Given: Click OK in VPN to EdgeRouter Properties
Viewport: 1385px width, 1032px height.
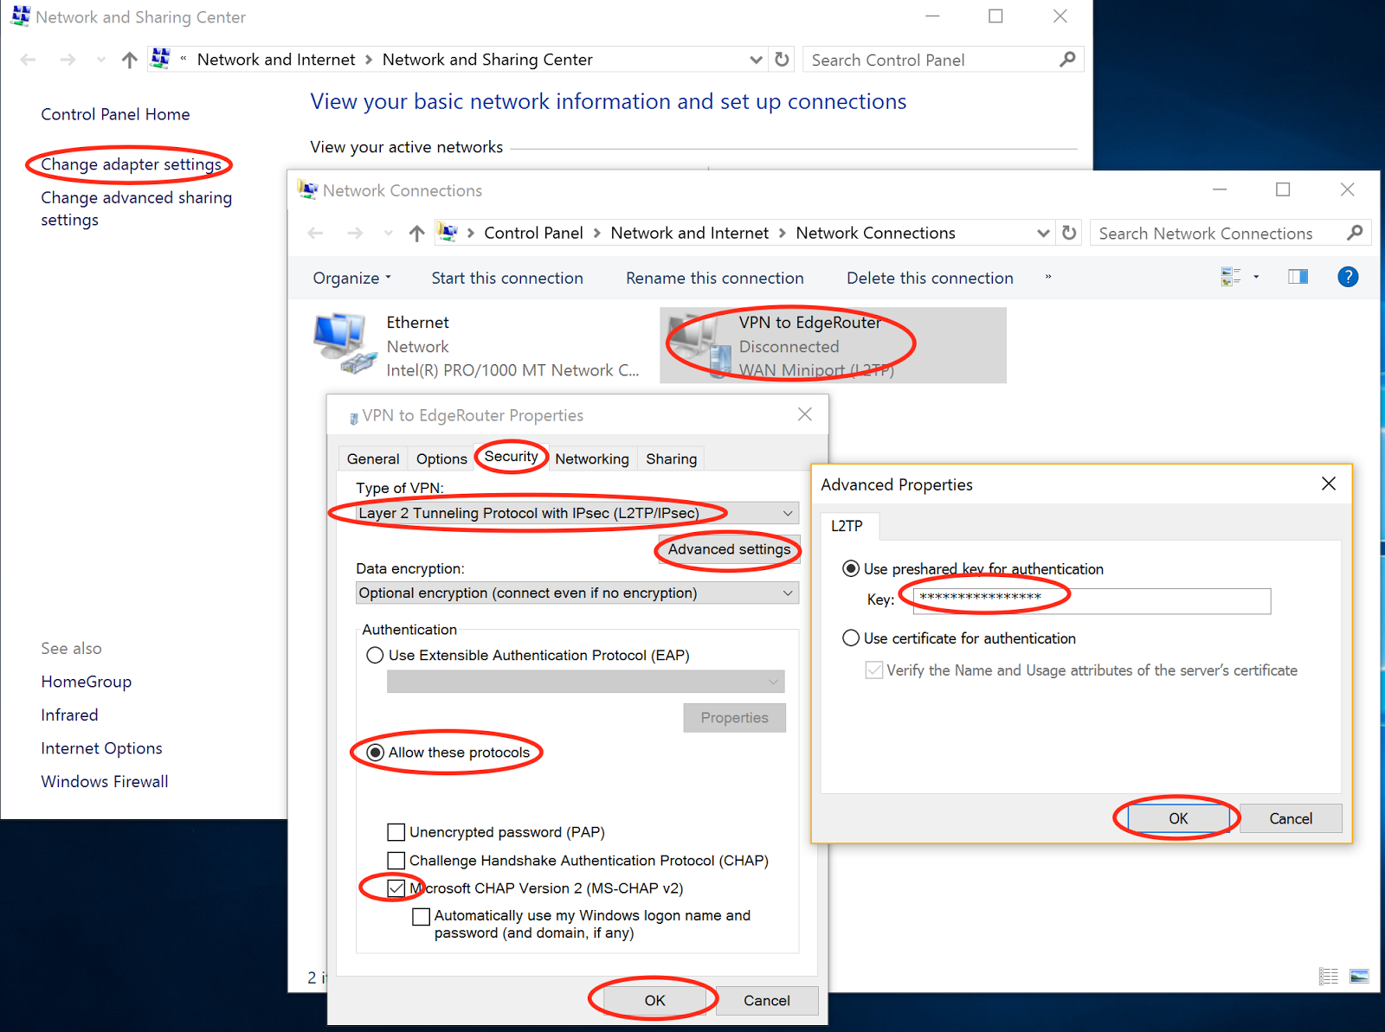Looking at the screenshot, I should tap(654, 1000).
